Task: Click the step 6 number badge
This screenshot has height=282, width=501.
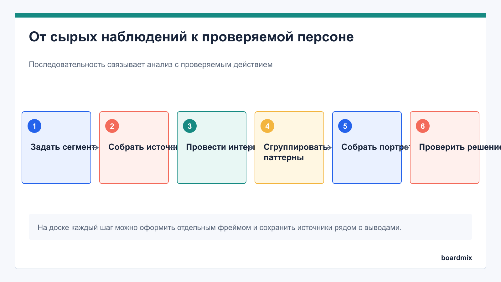Action: 423,126
